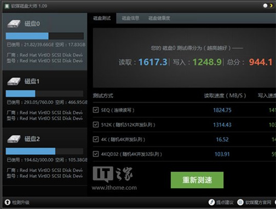Click the 4KQD32 (随机4K并发32队列) row label
The width and height of the screenshot is (276, 209).
(131, 154)
